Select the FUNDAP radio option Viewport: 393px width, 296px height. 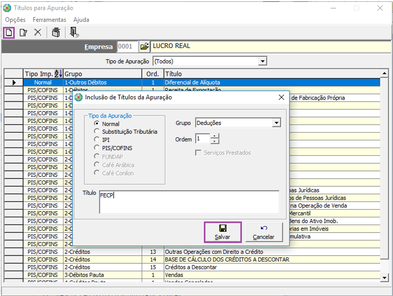[x=97, y=156]
